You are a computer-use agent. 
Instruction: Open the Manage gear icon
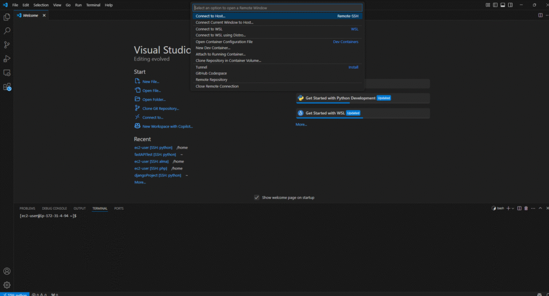pos(7,285)
